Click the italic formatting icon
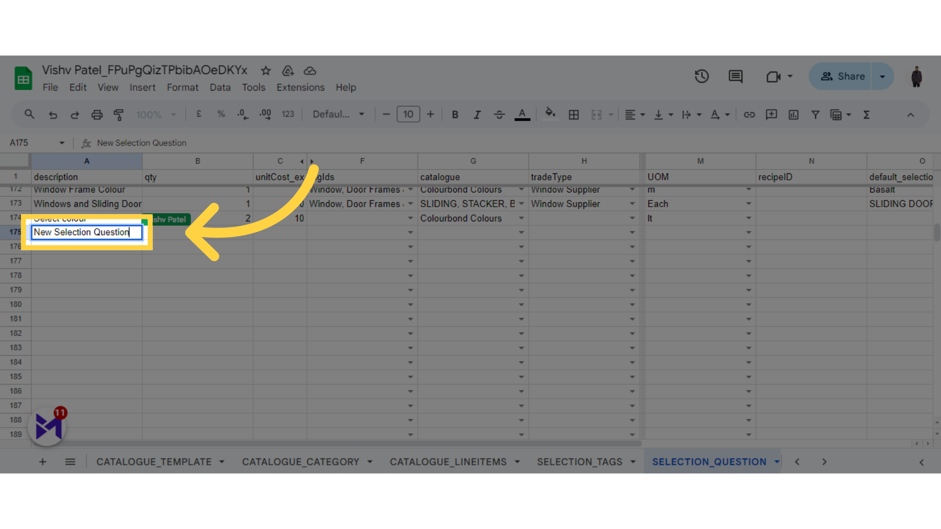This screenshot has width=941, height=529. [x=477, y=115]
